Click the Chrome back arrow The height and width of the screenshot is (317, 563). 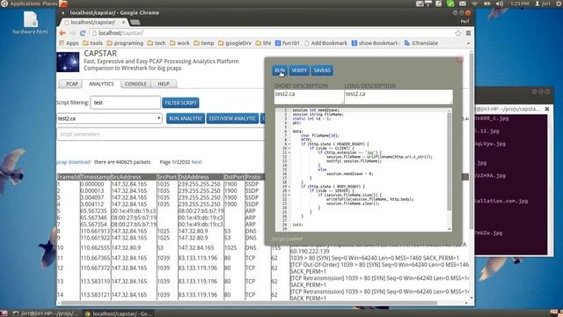tap(62, 33)
